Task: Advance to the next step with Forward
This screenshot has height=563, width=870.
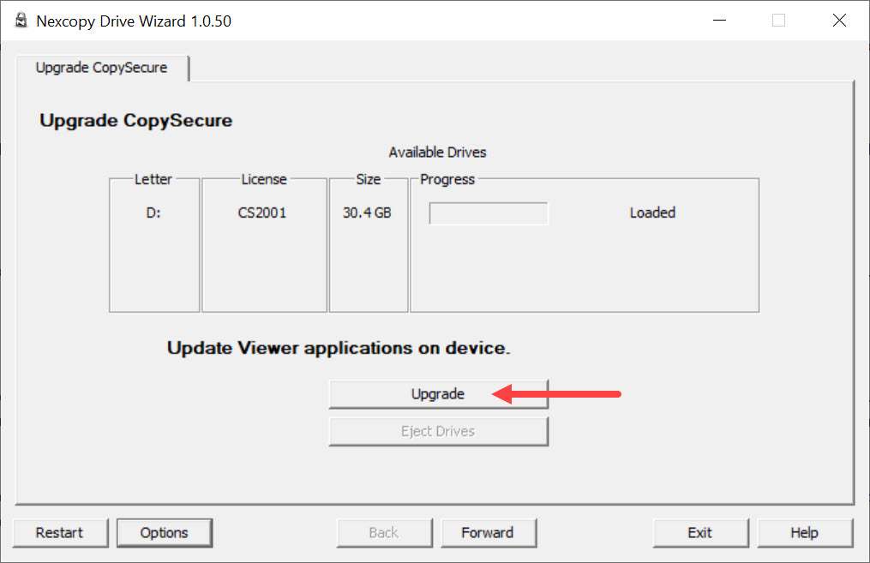Action: tap(487, 532)
